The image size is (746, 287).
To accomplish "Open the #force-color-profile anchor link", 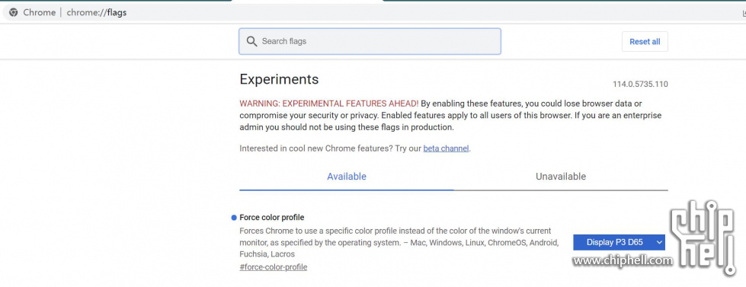I will [x=273, y=267].
